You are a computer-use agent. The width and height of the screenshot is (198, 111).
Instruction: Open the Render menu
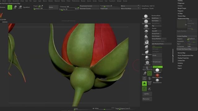coord(83,1)
